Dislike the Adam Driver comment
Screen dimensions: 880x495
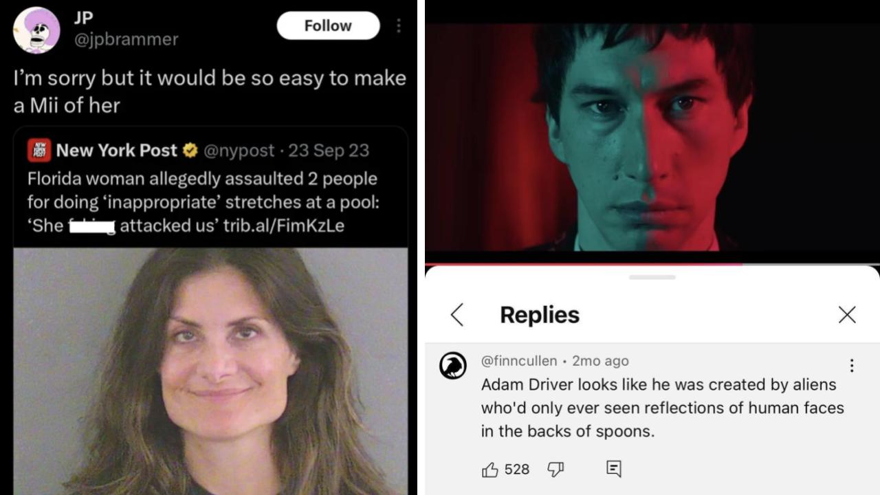(555, 470)
